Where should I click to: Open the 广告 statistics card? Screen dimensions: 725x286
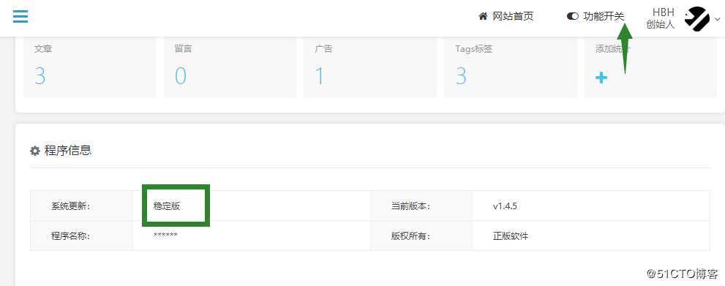[370, 67]
